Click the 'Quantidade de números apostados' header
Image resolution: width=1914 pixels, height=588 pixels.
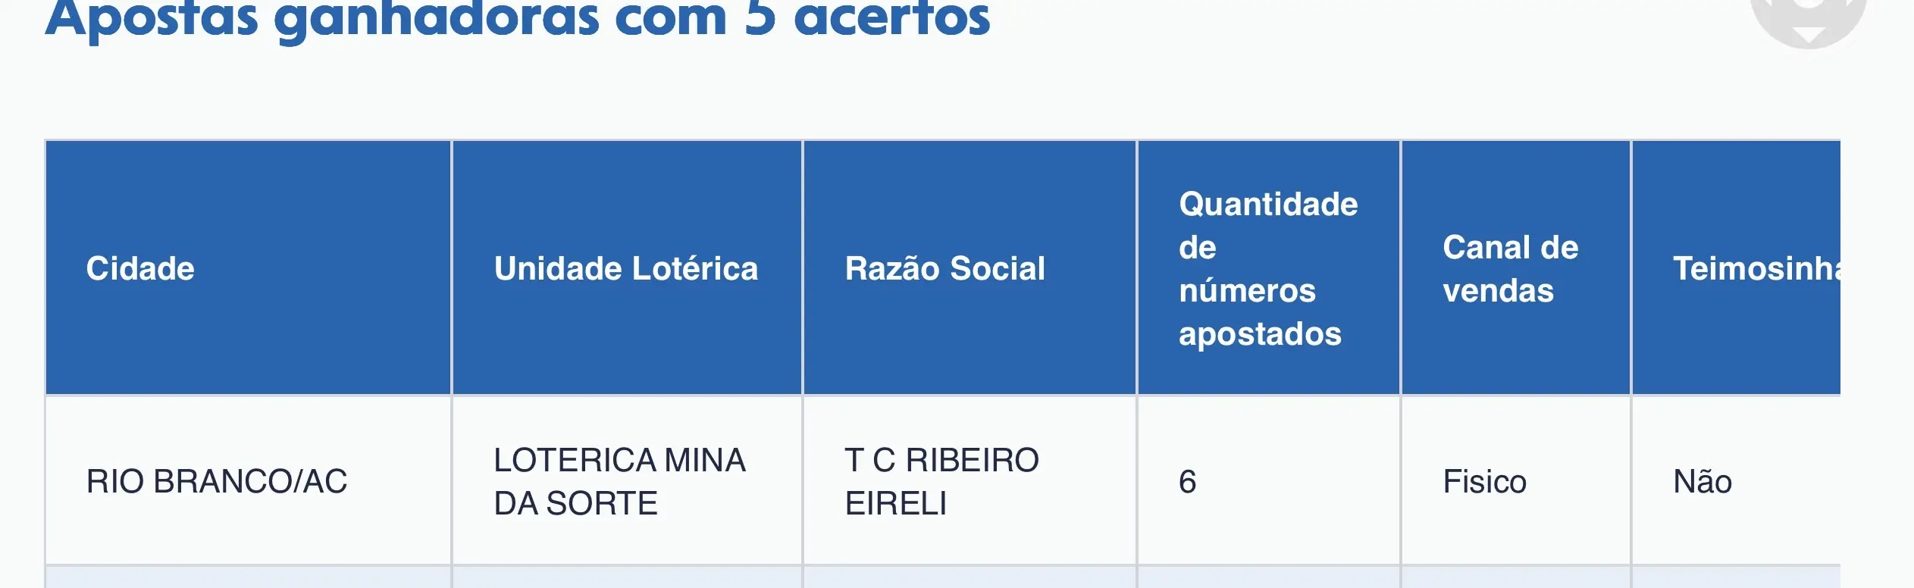click(x=1269, y=268)
